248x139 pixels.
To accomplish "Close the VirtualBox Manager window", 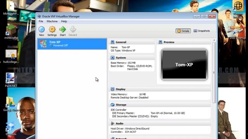I will pos(212,16).
